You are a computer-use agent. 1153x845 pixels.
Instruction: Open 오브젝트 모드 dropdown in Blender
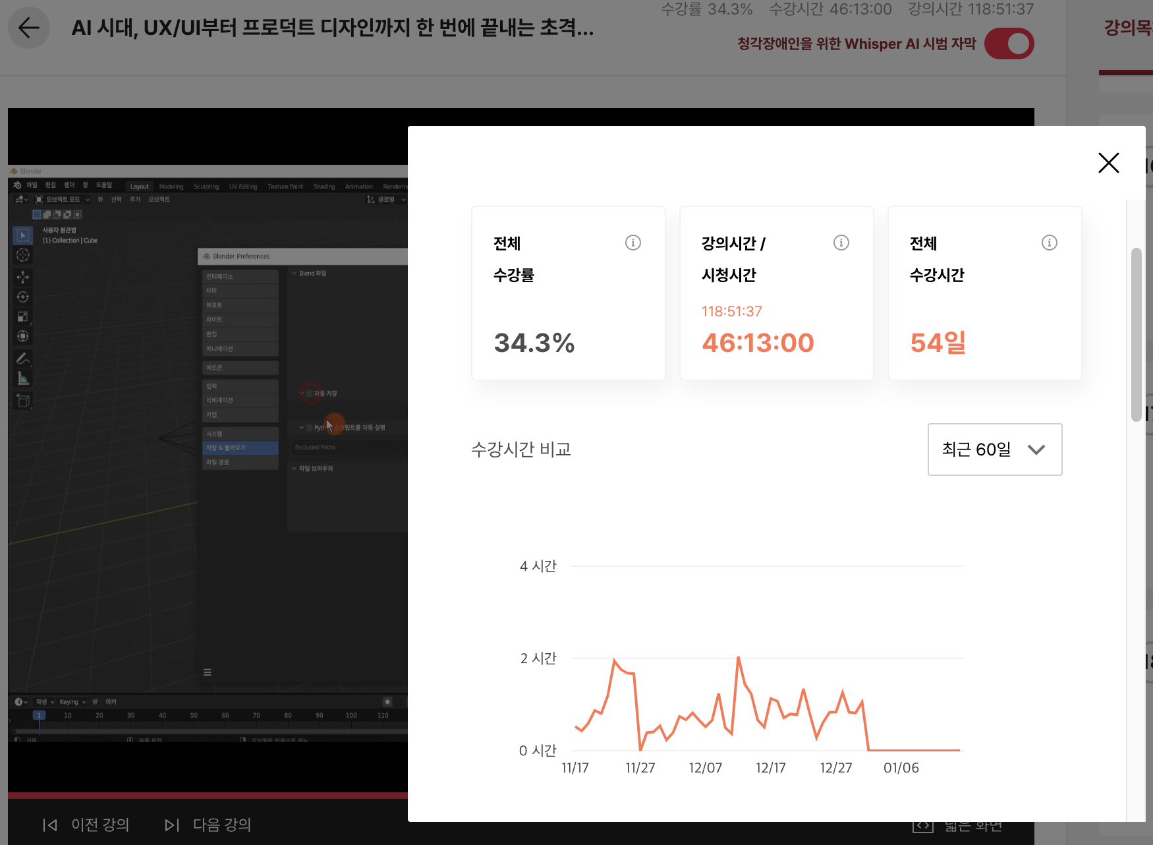pos(63,199)
